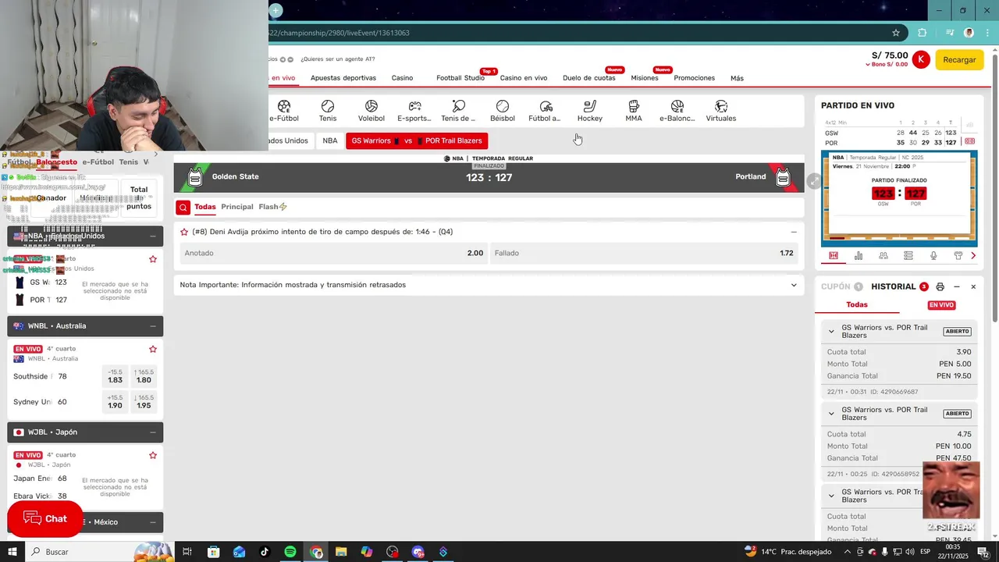Viewport: 999px width, 562px height.
Task: Open e-Baloncesto sport category
Action: (677, 111)
